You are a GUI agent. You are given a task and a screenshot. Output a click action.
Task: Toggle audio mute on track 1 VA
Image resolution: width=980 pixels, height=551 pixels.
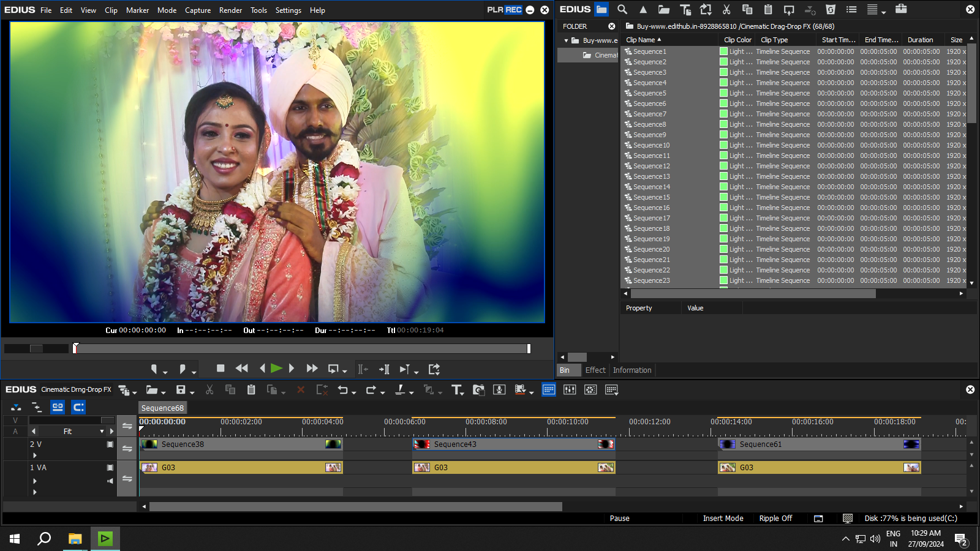[x=110, y=481]
